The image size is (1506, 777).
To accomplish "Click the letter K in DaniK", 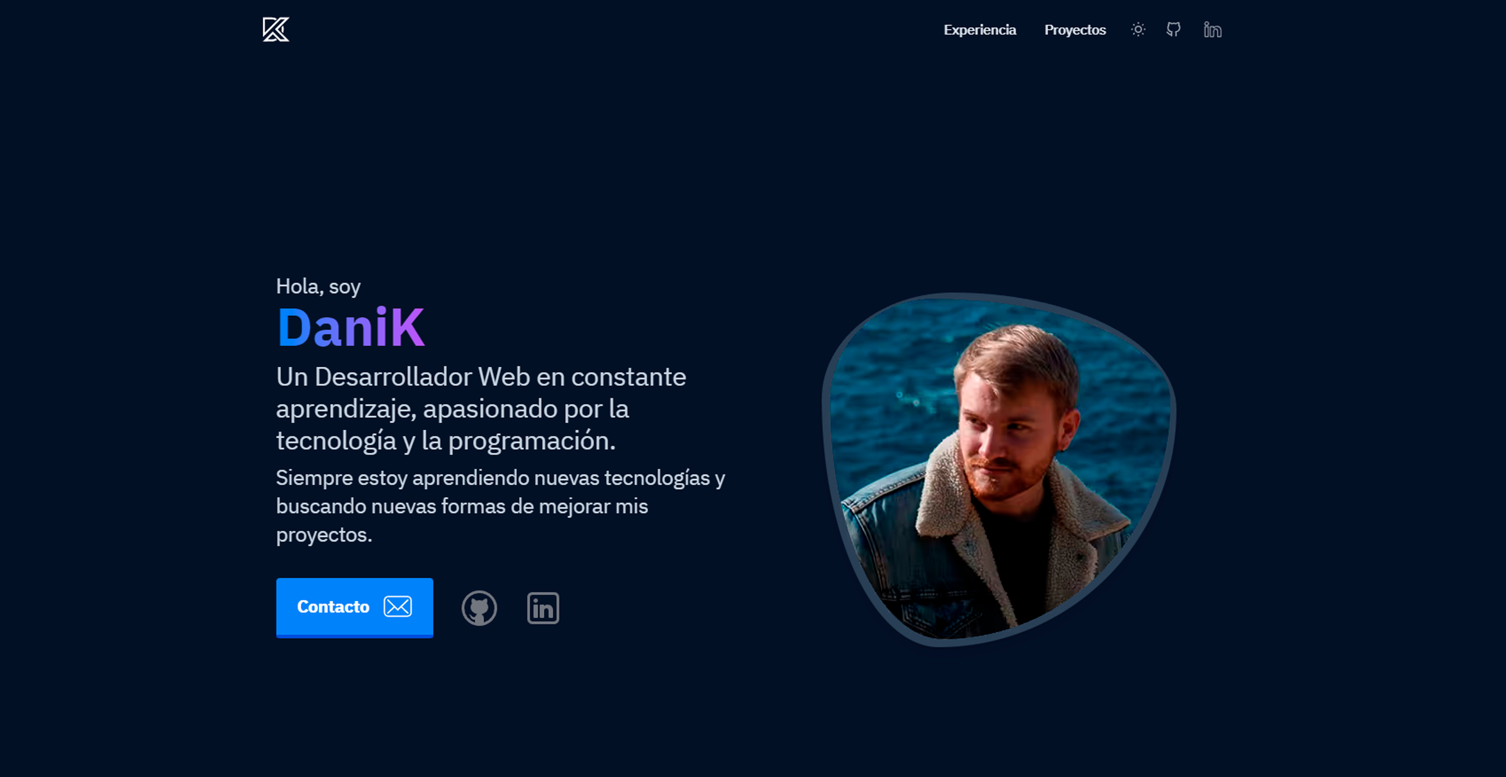I will (x=408, y=327).
